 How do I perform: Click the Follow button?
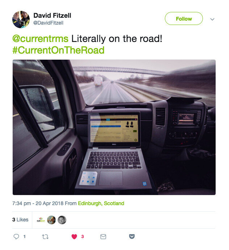tap(184, 18)
